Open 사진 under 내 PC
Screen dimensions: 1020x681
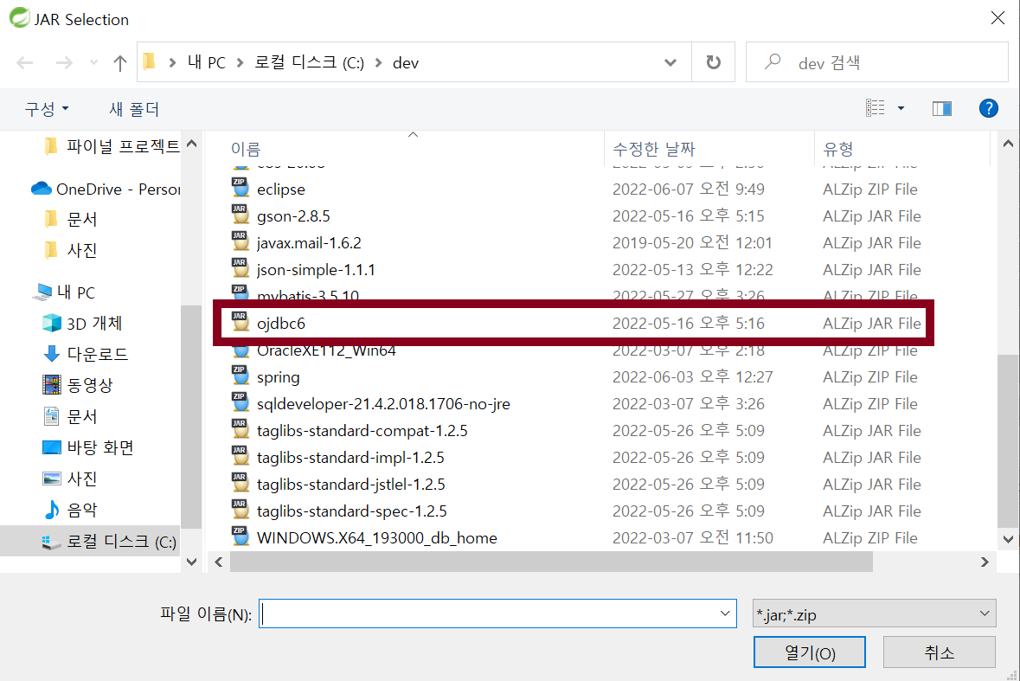[x=70, y=479]
